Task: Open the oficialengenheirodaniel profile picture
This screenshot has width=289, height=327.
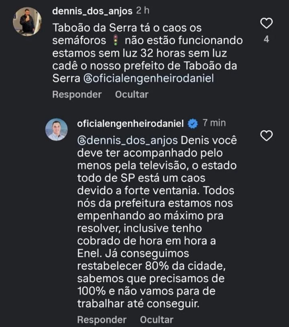Action: click(x=56, y=129)
